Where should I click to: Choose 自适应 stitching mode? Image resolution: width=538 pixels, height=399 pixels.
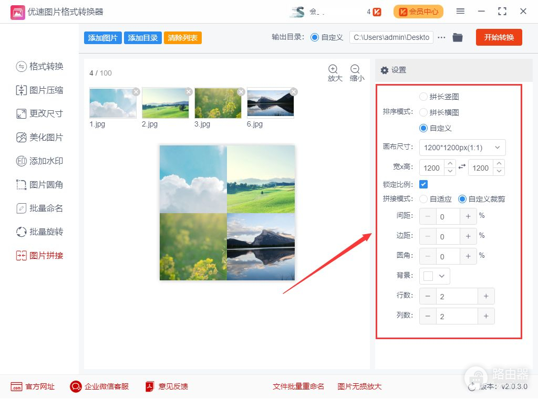(423, 199)
